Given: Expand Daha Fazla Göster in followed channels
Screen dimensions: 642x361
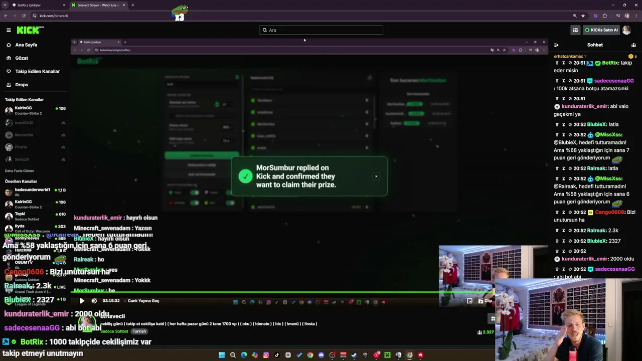Looking at the screenshot, I should [20, 171].
